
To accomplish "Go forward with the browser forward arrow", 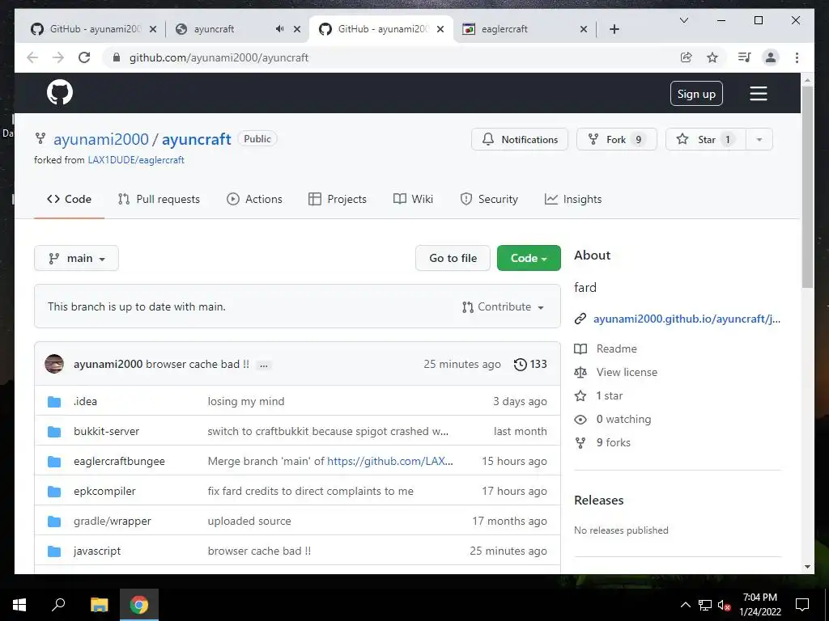I will [58, 57].
